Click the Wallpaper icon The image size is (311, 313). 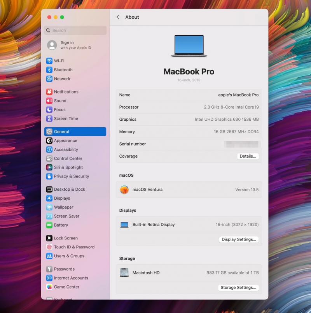49,207
